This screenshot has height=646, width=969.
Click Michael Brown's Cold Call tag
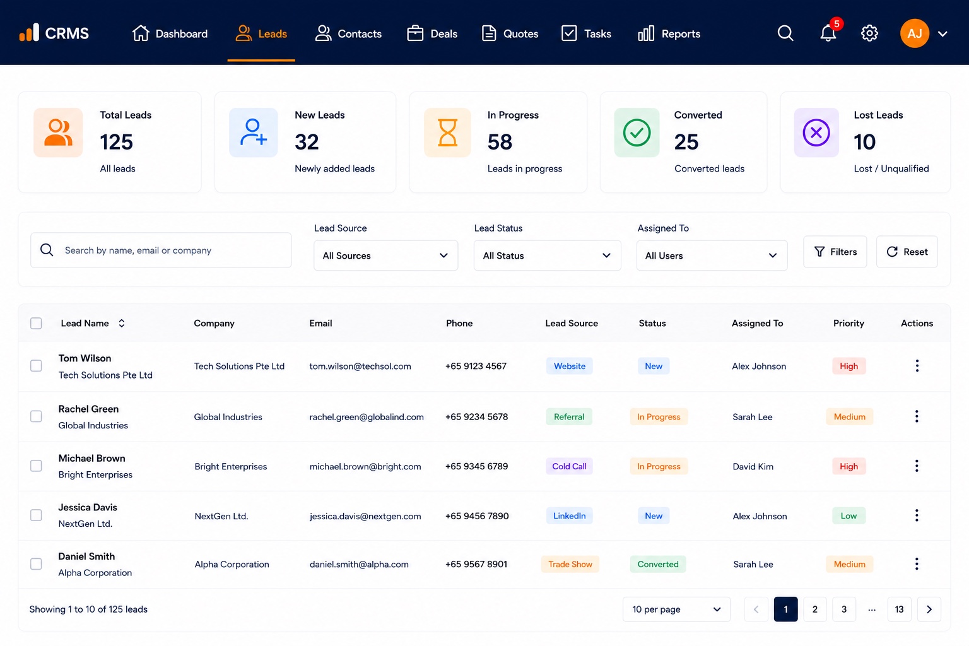(x=569, y=466)
